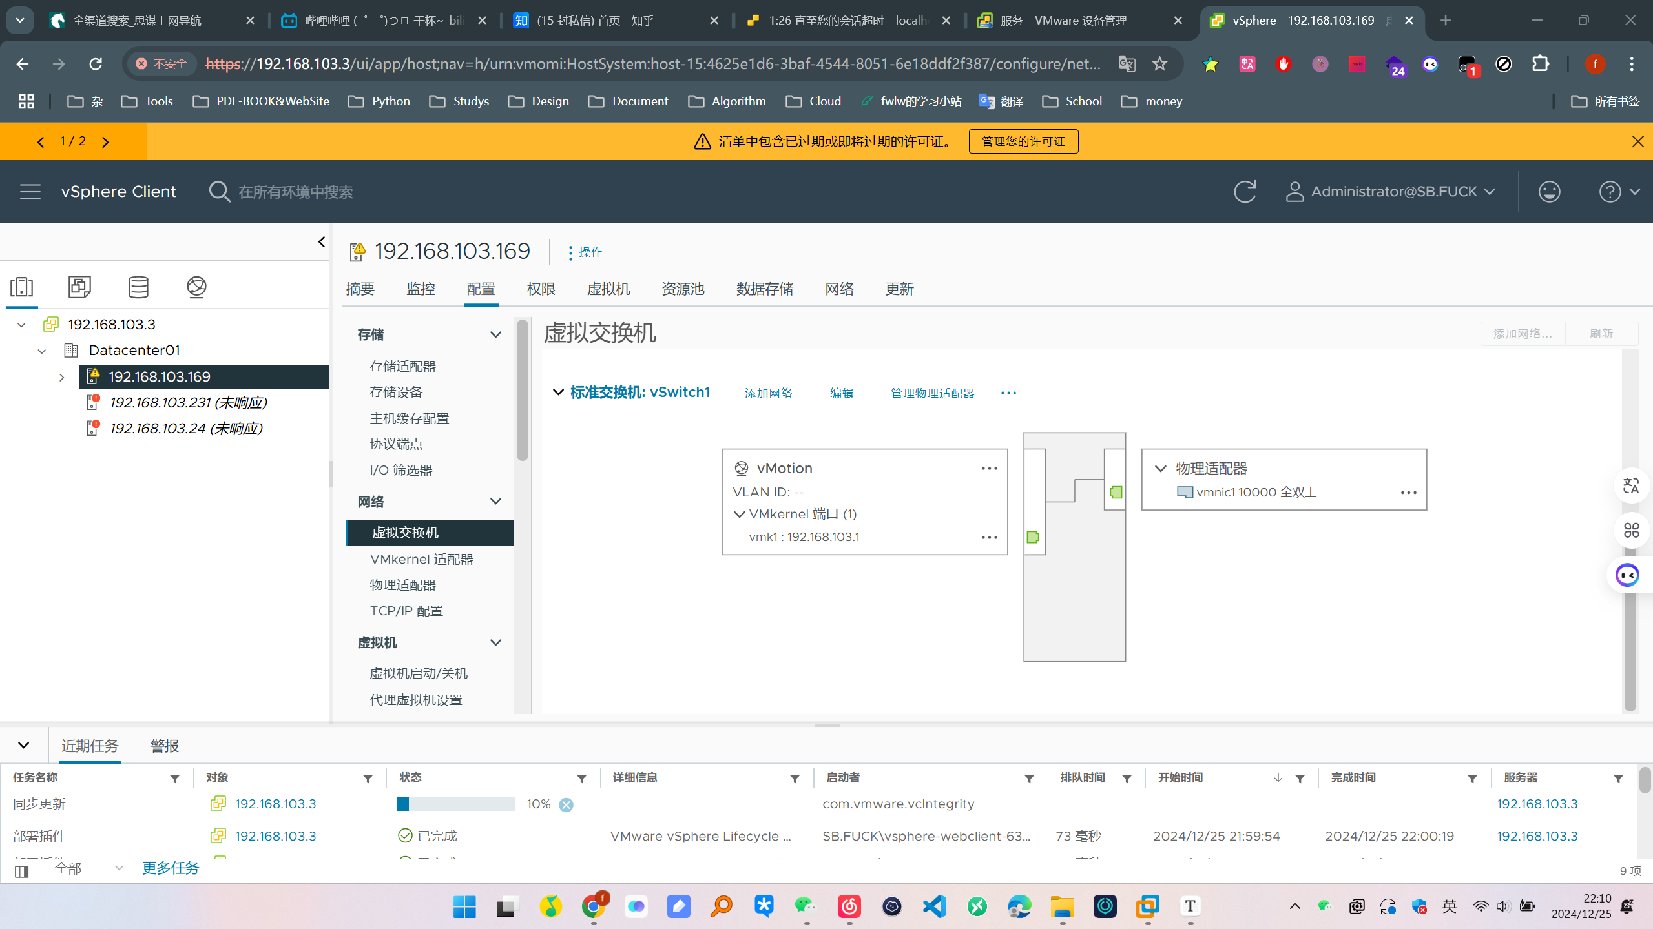Dismiss the license warning banner

click(x=1637, y=141)
